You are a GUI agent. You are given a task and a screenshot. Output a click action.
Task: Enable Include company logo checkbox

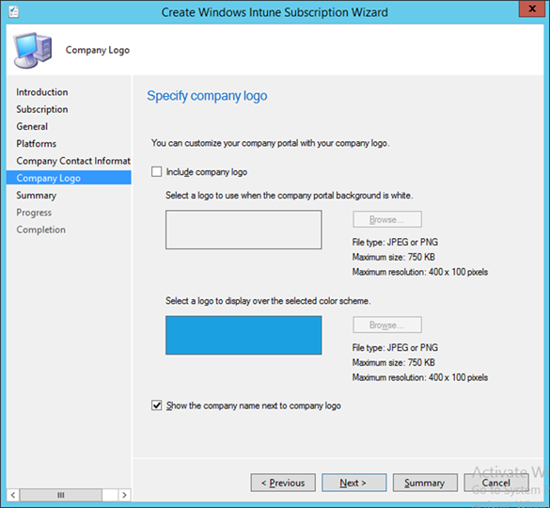156,171
